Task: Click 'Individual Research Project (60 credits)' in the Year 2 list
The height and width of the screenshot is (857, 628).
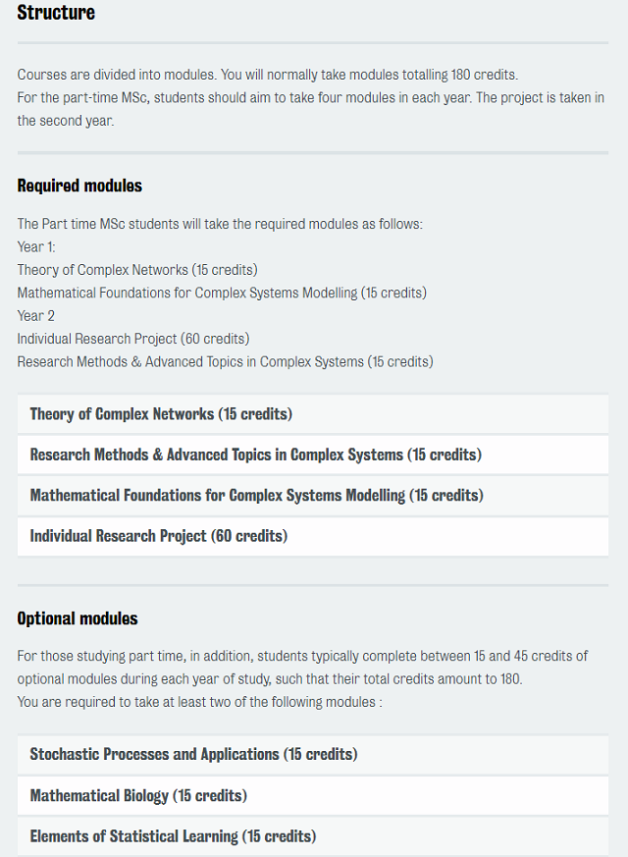Action: click(x=133, y=339)
